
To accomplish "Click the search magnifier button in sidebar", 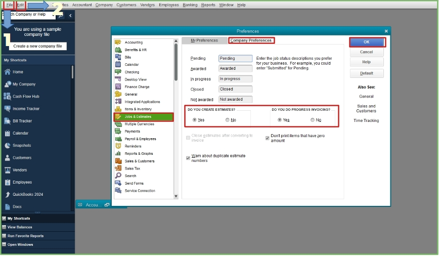I will [61, 16].
